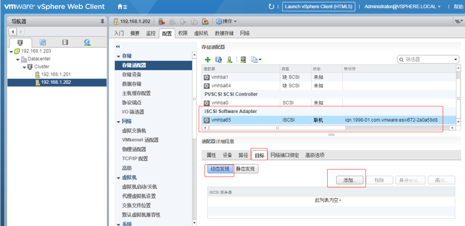Open the 属性 adapter details tab
This screenshot has height=226, width=465.
[x=211, y=155]
